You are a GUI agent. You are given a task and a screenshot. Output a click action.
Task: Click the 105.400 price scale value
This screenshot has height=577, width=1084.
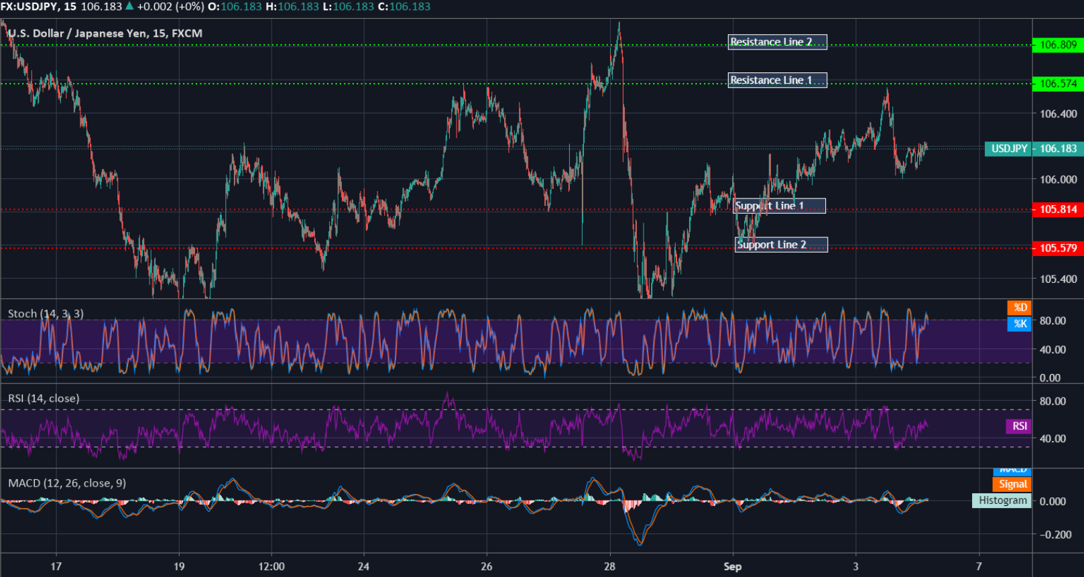[x=1059, y=279]
